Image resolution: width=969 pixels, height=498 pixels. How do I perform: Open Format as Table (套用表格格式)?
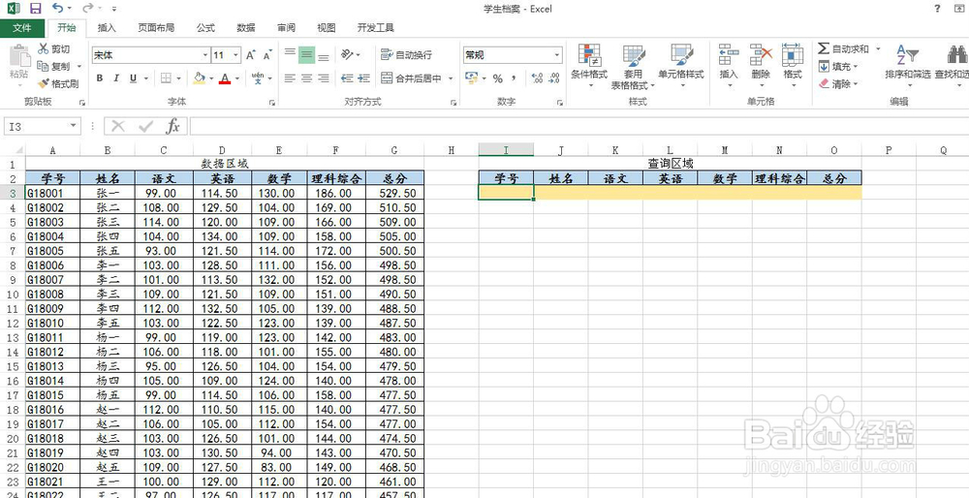[x=634, y=66]
